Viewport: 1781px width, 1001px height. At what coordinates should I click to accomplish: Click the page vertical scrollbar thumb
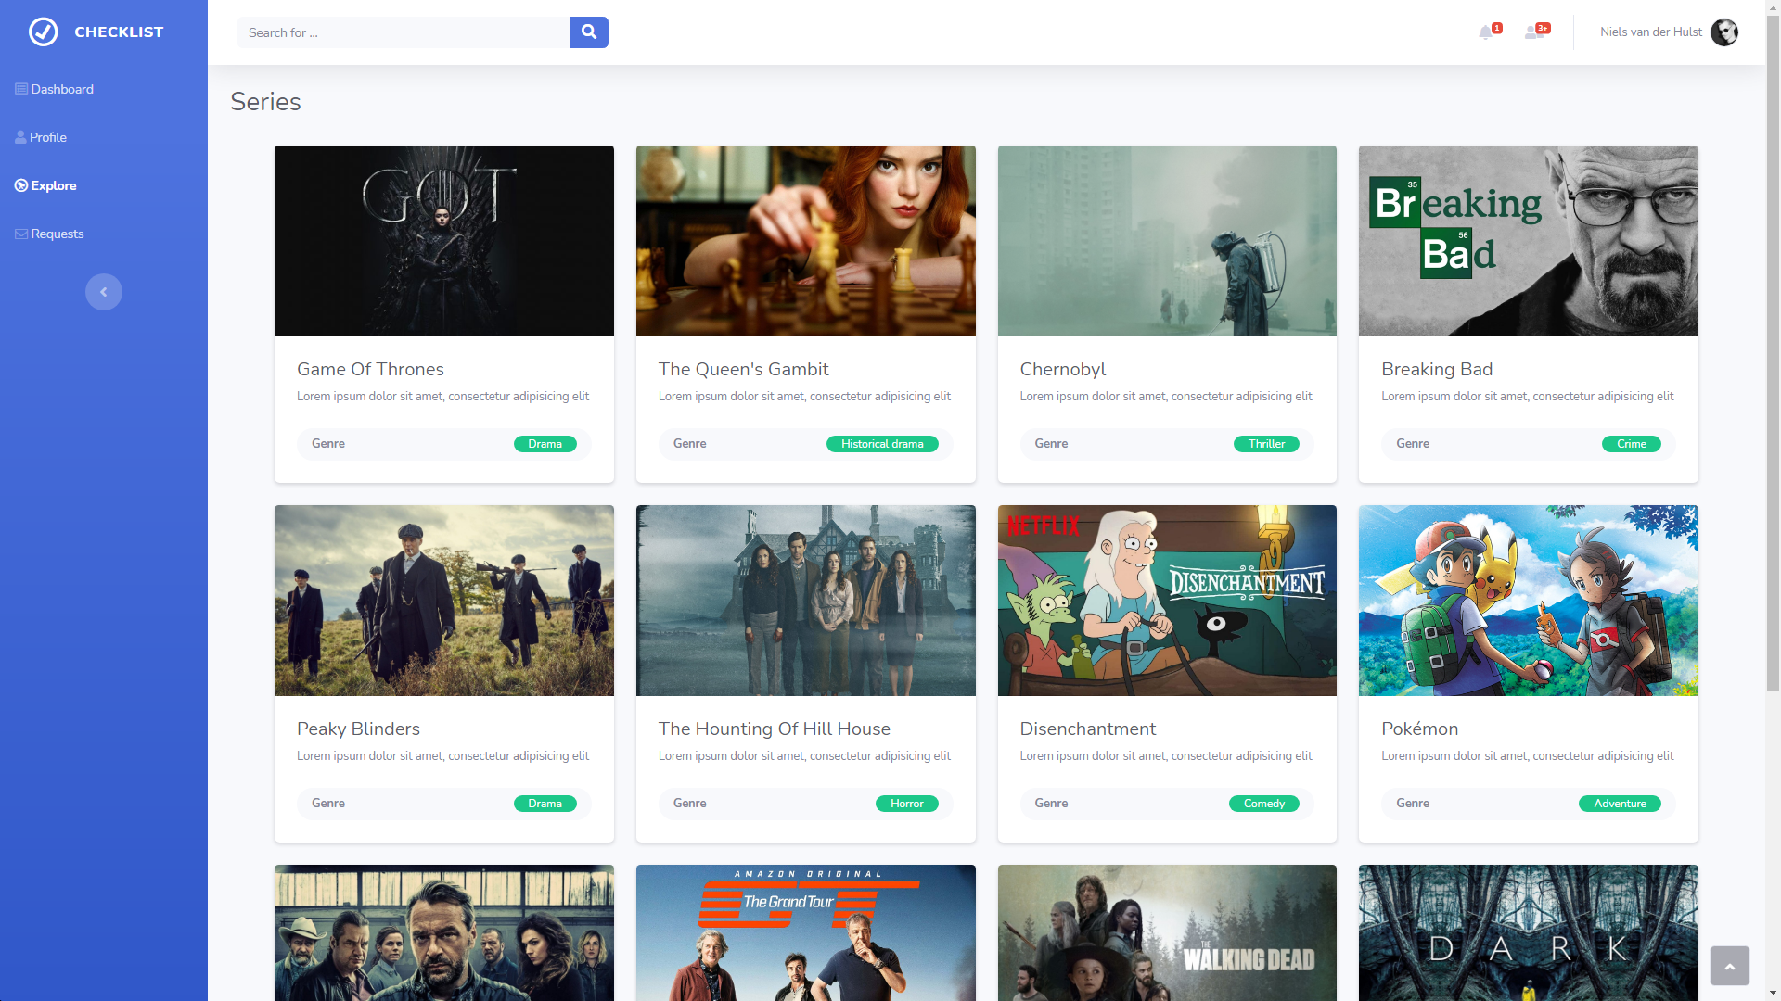coord(1773,352)
